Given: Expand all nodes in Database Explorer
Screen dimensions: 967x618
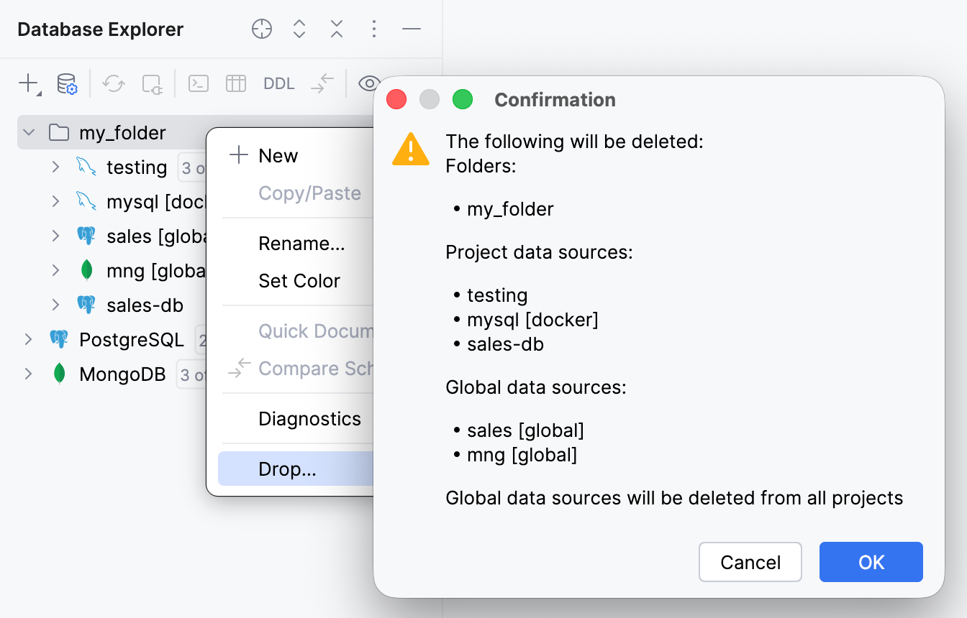Looking at the screenshot, I should (299, 29).
